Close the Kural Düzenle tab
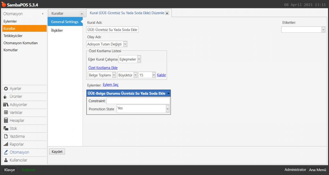The width and height of the screenshot is (329, 175). click(167, 13)
